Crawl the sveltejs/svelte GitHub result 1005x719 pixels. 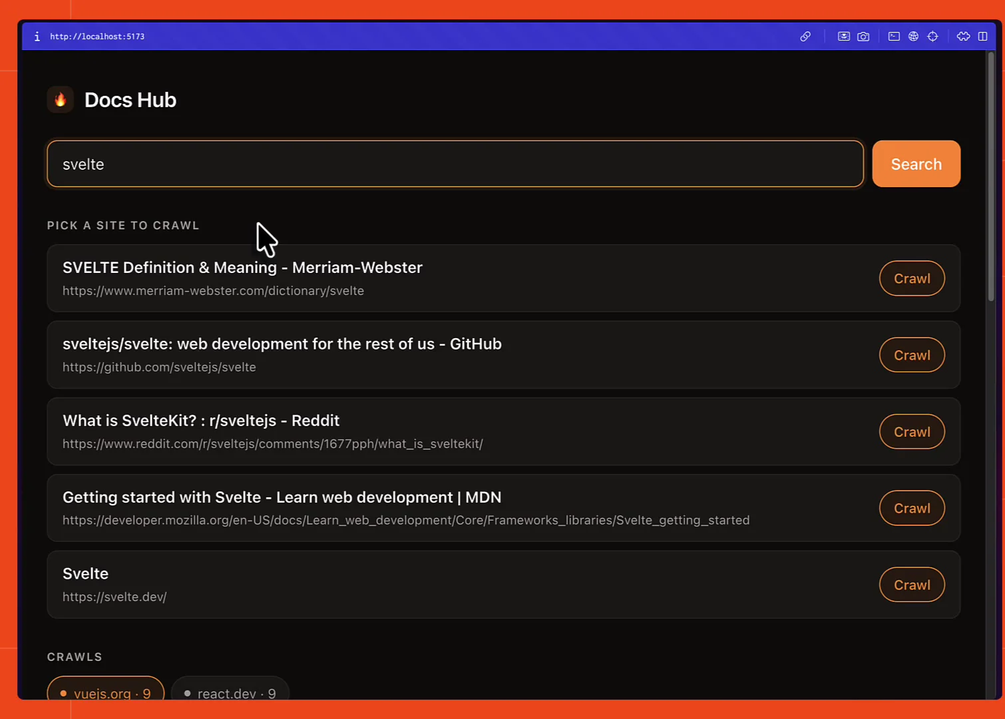(912, 355)
